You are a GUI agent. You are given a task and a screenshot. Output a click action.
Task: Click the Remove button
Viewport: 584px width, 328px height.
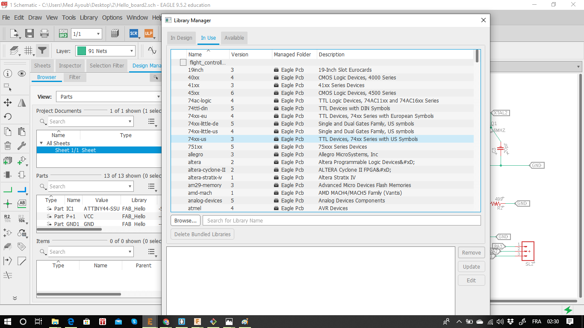click(472, 253)
